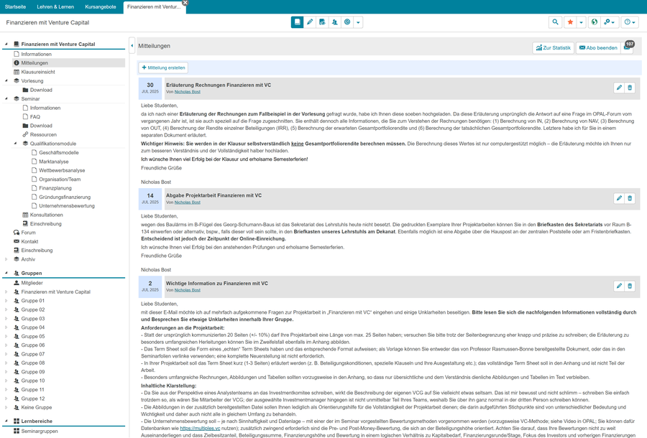
Task: Click the 'Mitteilung erstellen' button
Action: 164,67
